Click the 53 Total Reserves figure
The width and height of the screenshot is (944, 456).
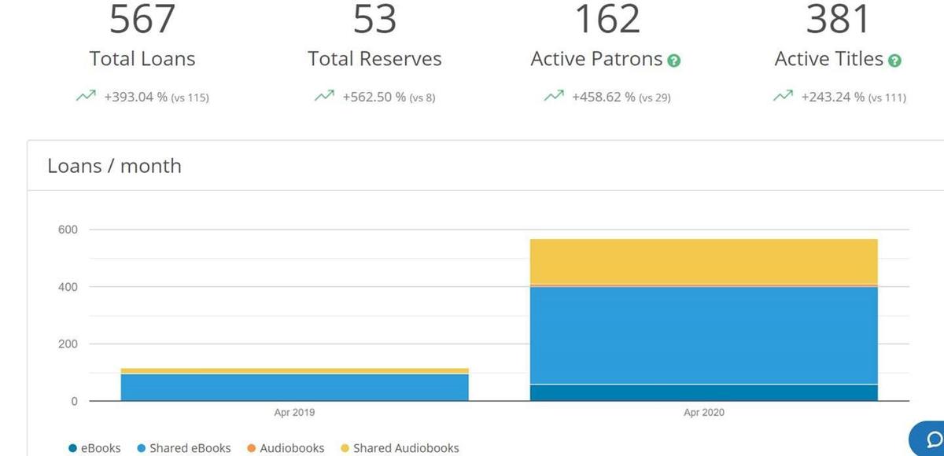(374, 19)
